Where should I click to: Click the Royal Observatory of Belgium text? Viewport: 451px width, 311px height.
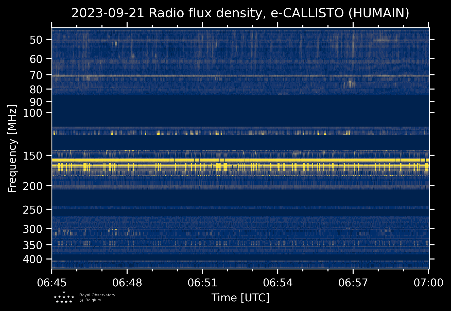[x=97, y=298]
